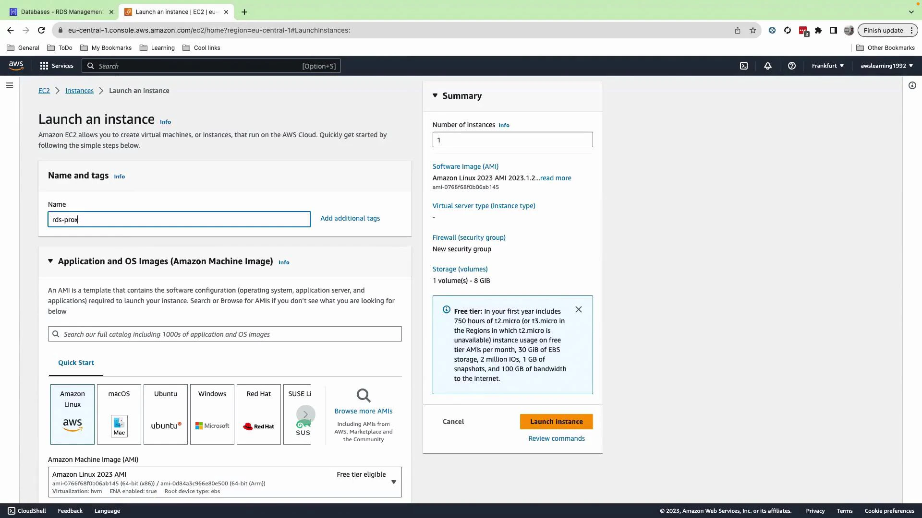The width and height of the screenshot is (922, 518).
Task: Open the AWS home logo
Action: (16, 66)
